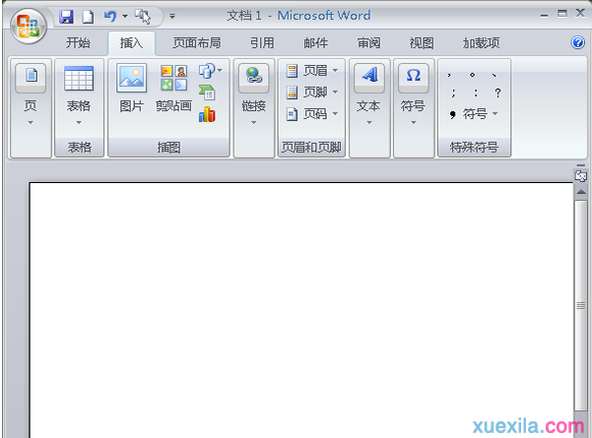Image resolution: width=592 pixels, height=438 pixels.
Task: Expand the 链接 dropdown arrow
Action: point(254,122)
